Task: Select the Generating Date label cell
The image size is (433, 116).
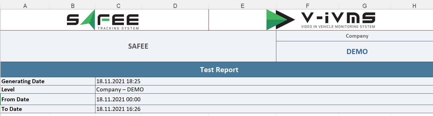Action: pos(48,81)
